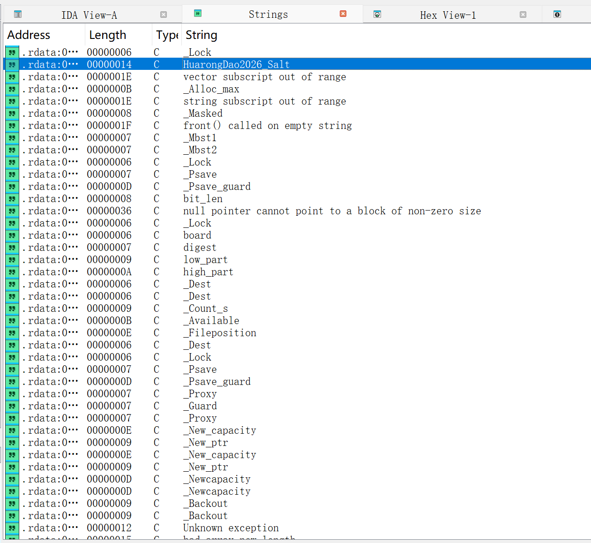Select the high_part string entry
The image size is (591, 543).
[x=208, y=272]
